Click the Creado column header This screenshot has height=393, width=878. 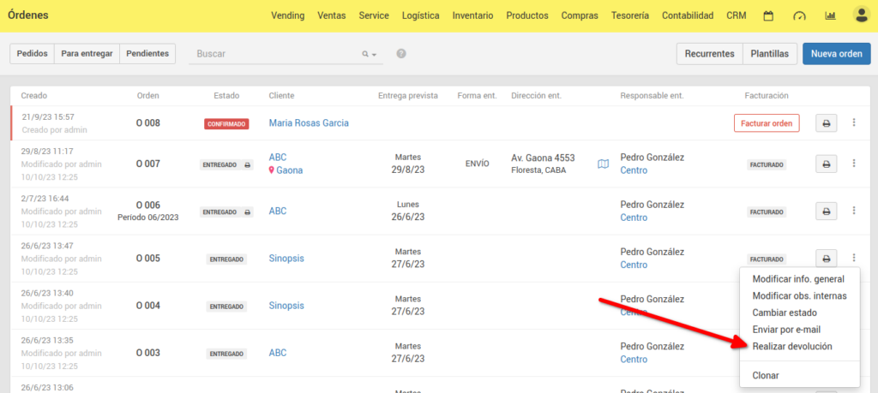(34, 96)
